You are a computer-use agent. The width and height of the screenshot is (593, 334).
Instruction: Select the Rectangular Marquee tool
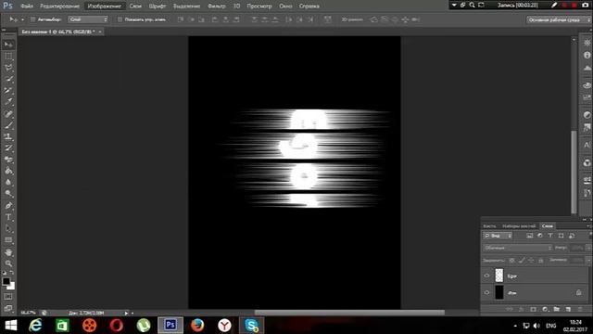click(x=8, y=56)
